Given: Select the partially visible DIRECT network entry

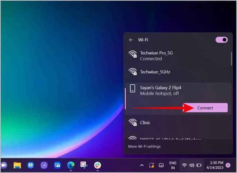Looking at the screenshot, I should [178, 137].
